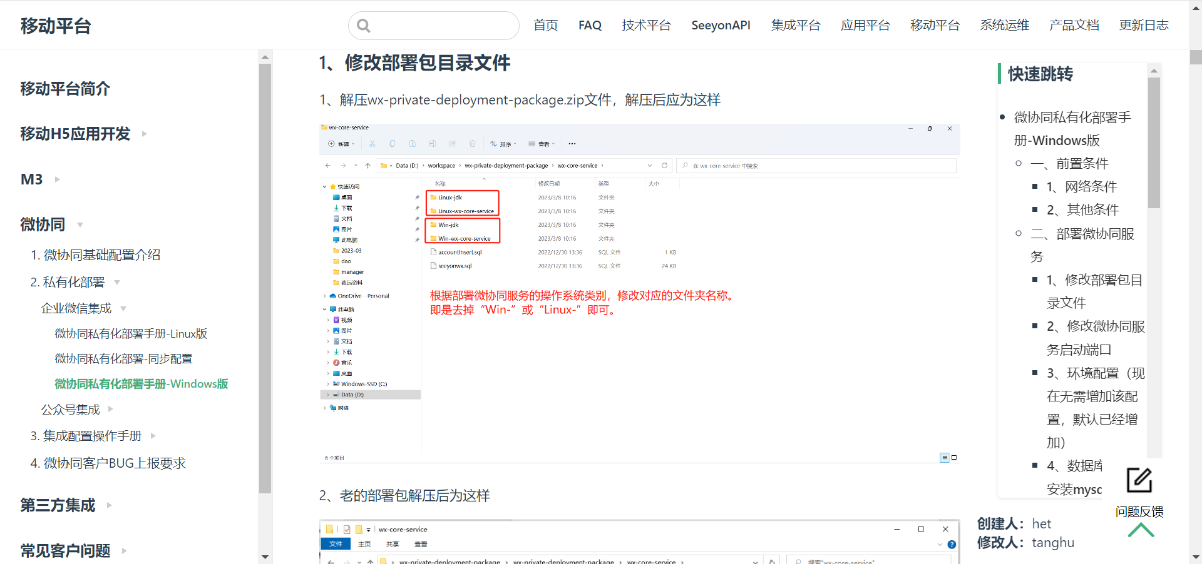This screenshot has height=564, width=1202.
Task: Click the left sidebar scroll-up arrow
Action: tap(265, 57)
